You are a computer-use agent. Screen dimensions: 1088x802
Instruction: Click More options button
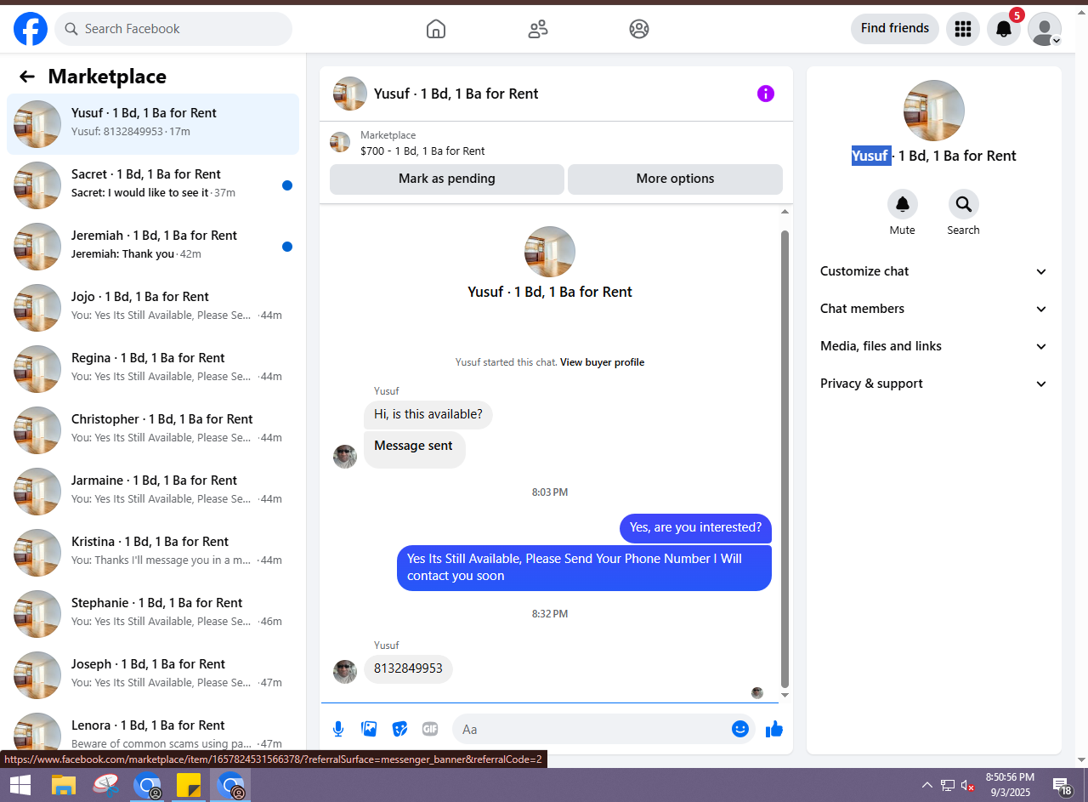675,179
